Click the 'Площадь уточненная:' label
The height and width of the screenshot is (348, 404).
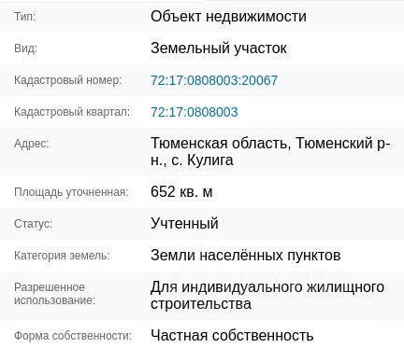point(71,192)
